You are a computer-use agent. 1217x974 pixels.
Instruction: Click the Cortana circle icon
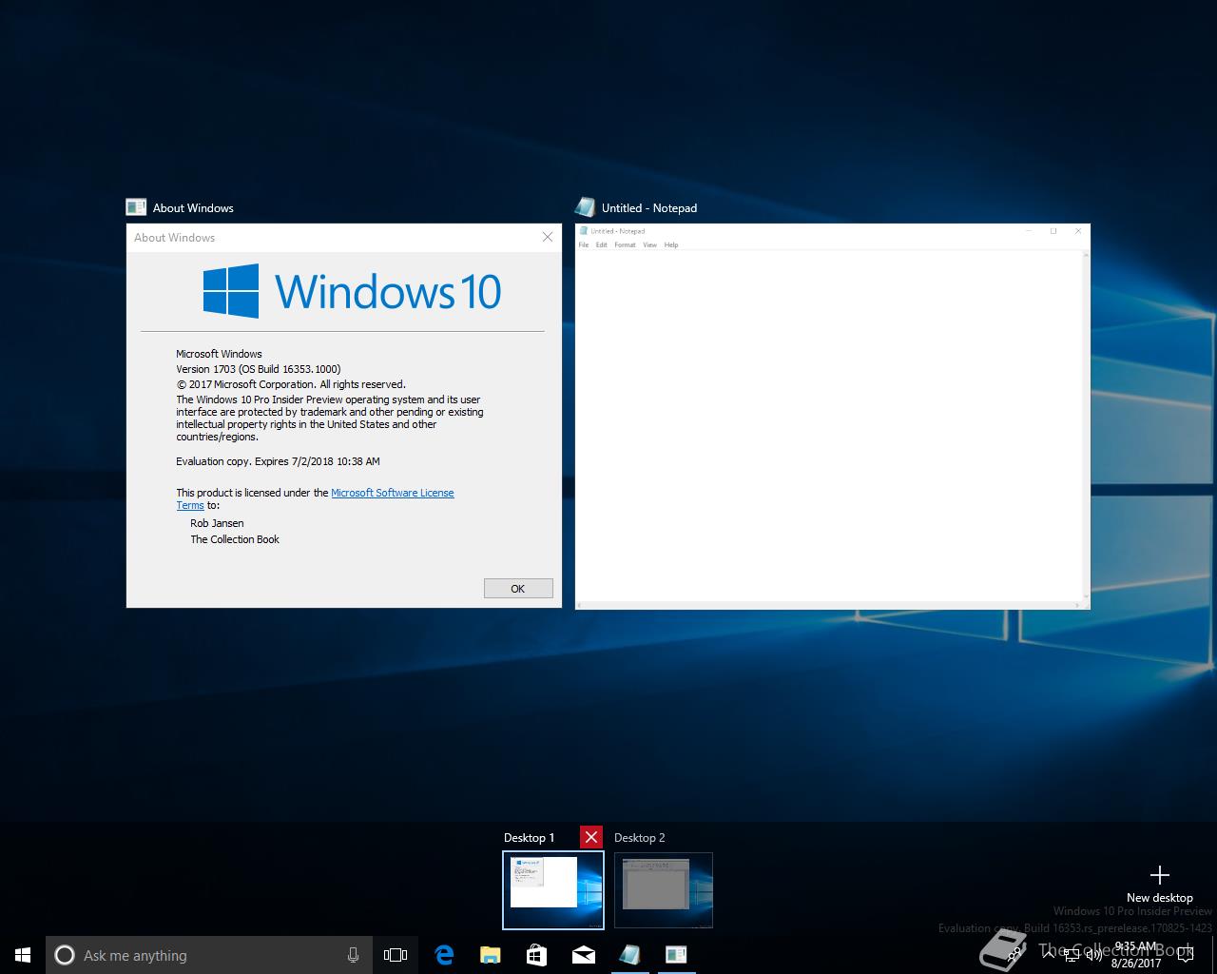pyautogui.click(x=65, y=955)
